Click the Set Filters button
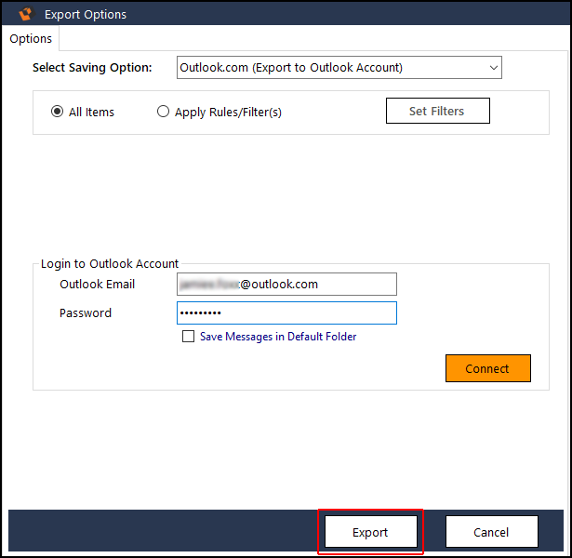The width and height of the screenshot is (572, 558). [438, 111]
